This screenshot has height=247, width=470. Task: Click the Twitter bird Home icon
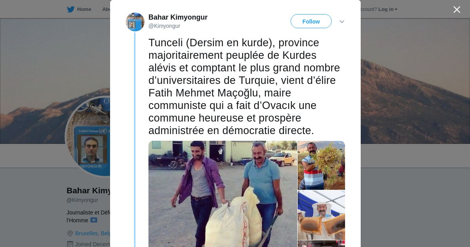tap(70, 9)
